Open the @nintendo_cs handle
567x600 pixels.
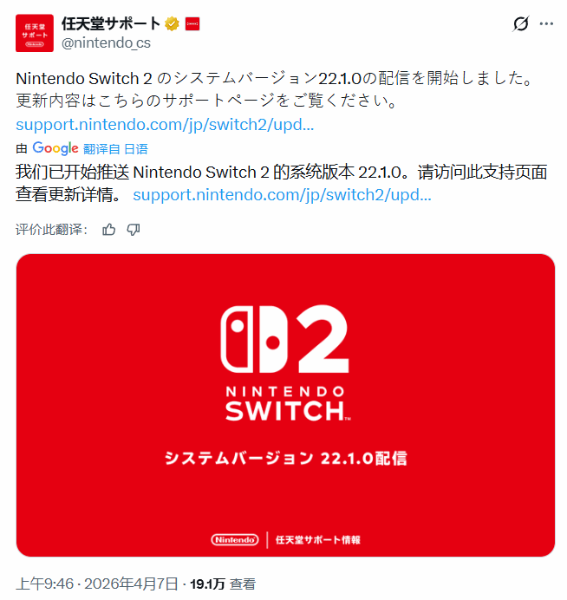point(106,42)
